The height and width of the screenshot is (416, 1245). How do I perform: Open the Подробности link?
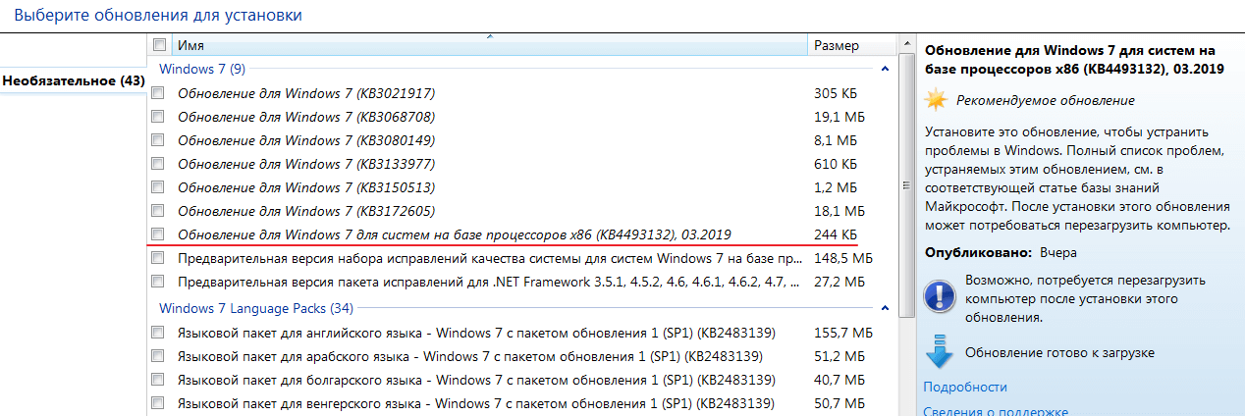point(965,388)
